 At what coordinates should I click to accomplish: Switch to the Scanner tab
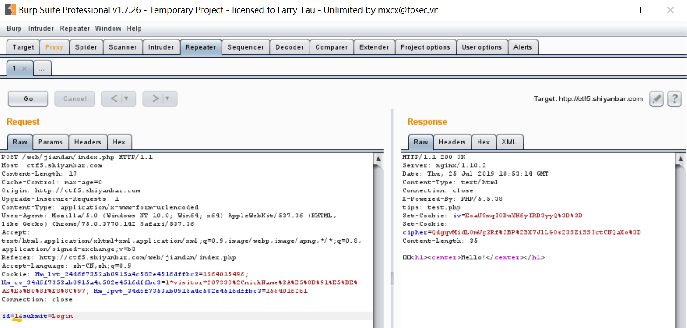[123, 47]
